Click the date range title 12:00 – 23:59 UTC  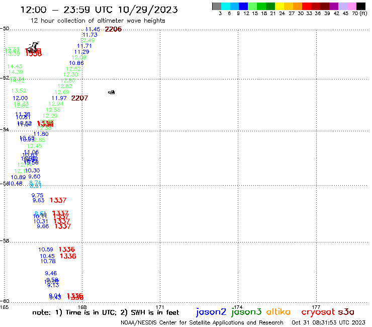click(x=99, y=10)
